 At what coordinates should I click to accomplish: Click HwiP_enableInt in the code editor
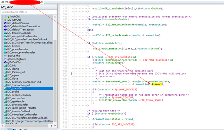pos(112,49)
